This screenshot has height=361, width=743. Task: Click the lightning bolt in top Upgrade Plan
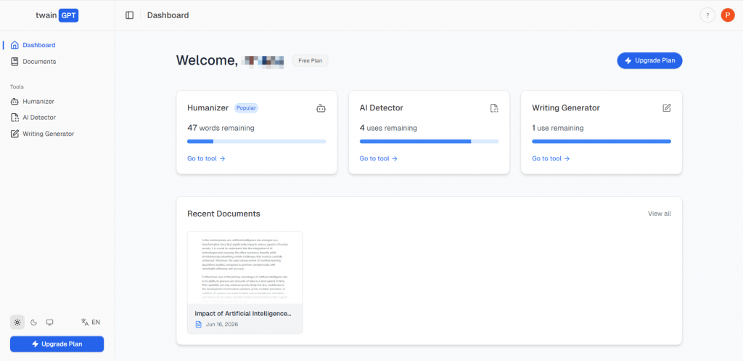click(x=628, y=61)
